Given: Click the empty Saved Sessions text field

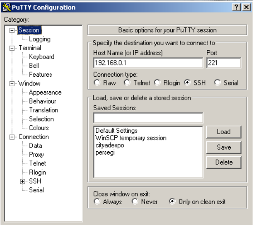Looking at the screenshot, I should tap(148, 118).
